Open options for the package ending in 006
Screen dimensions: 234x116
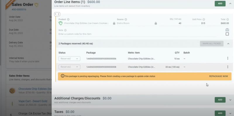228,58
